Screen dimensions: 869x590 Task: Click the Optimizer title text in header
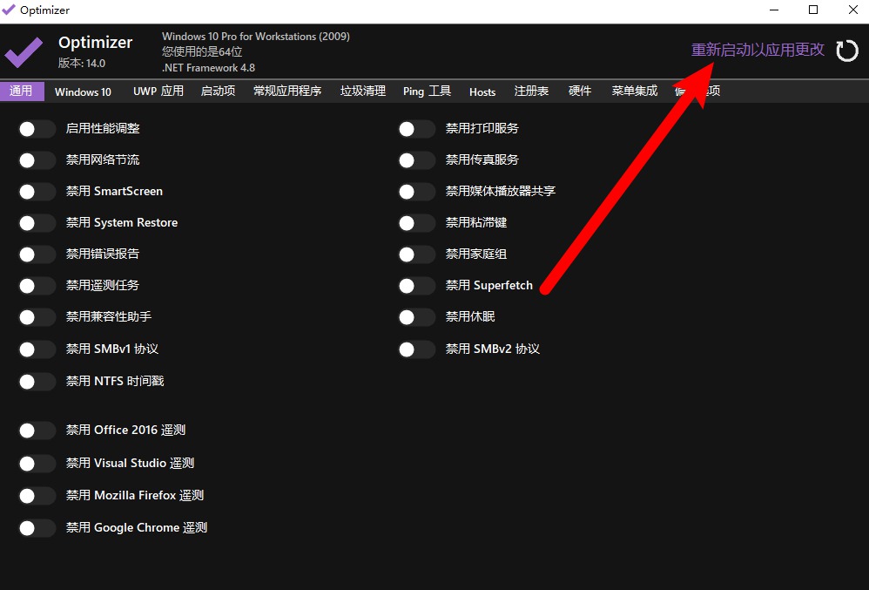pos(95,43)
